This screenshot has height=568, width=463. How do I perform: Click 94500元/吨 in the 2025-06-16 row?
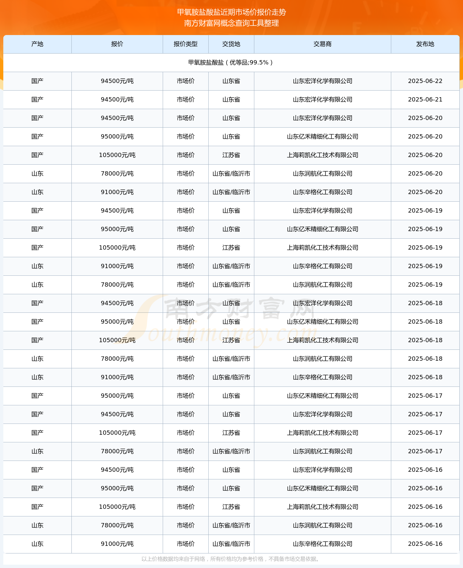[x=117, y=470]
